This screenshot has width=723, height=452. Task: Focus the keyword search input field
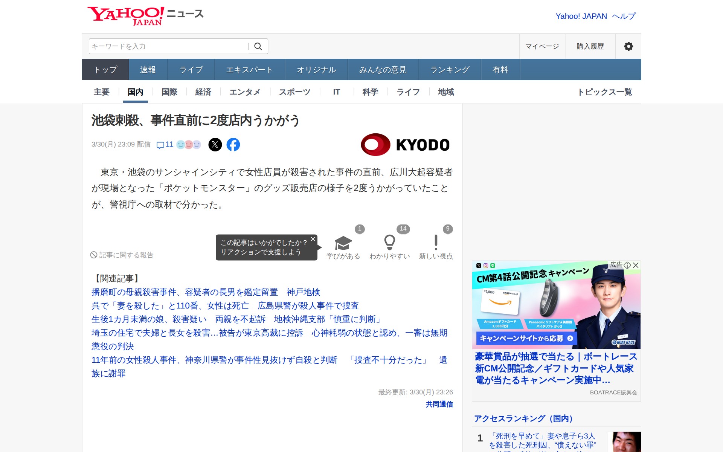168,46
